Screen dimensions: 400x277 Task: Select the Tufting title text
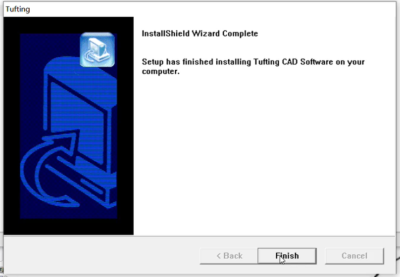click(x=18, y=9)
